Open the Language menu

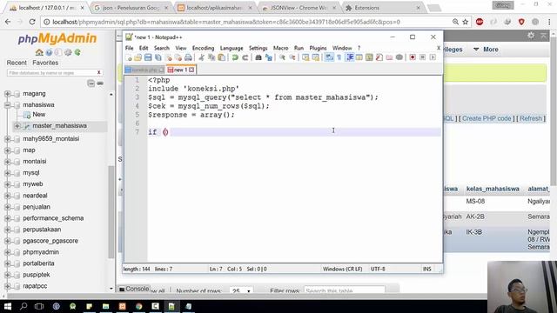coord(232,48)
